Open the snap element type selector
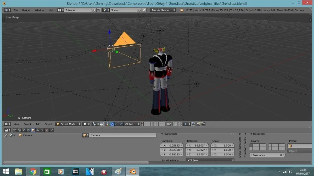The height and width of the screenshot is (176, 314). click(x=187, y=124)
